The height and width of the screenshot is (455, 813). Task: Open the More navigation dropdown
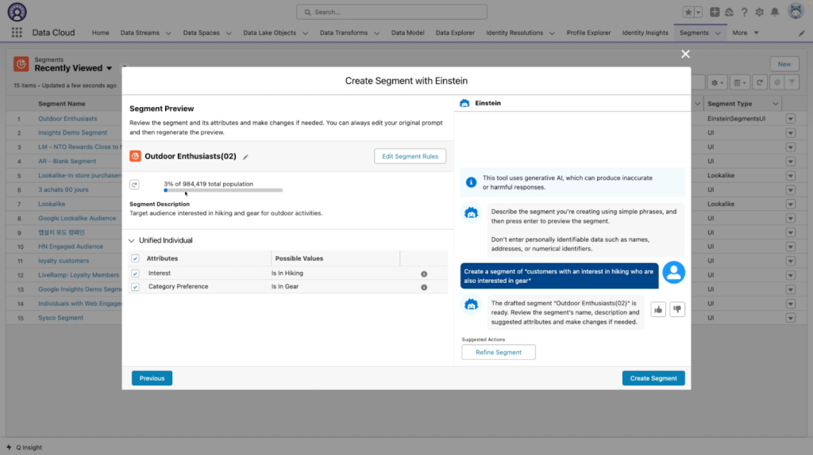tap(746, 32)
